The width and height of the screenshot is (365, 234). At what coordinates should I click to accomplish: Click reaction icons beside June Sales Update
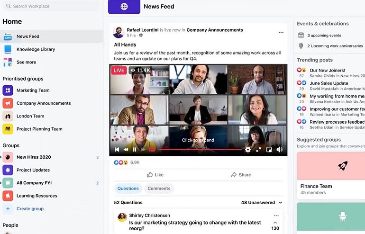(x=301, y=82)
